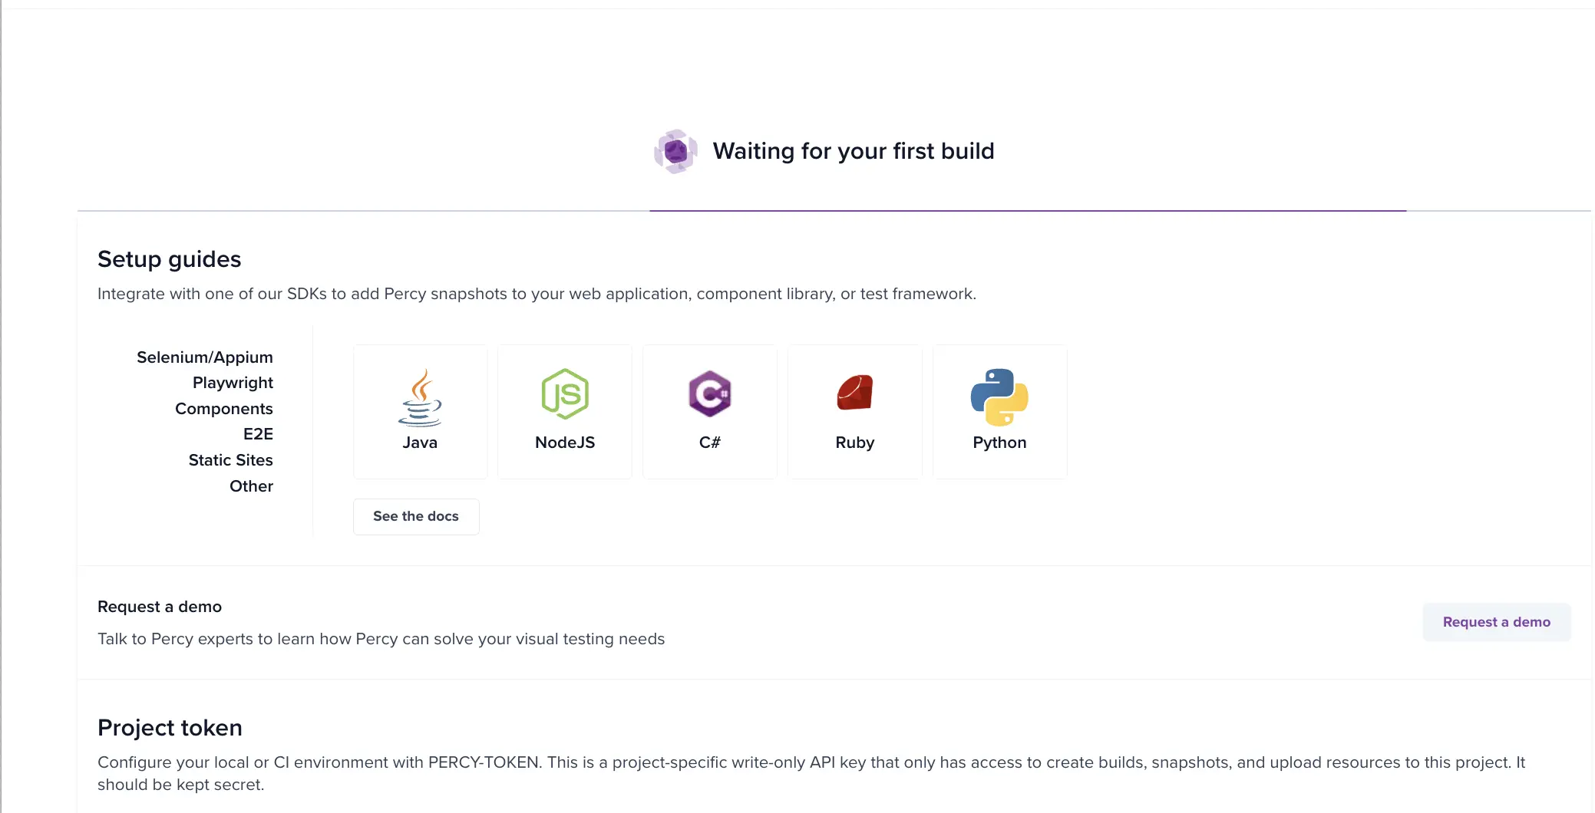Click the Python card label

(x=999, y=443)
